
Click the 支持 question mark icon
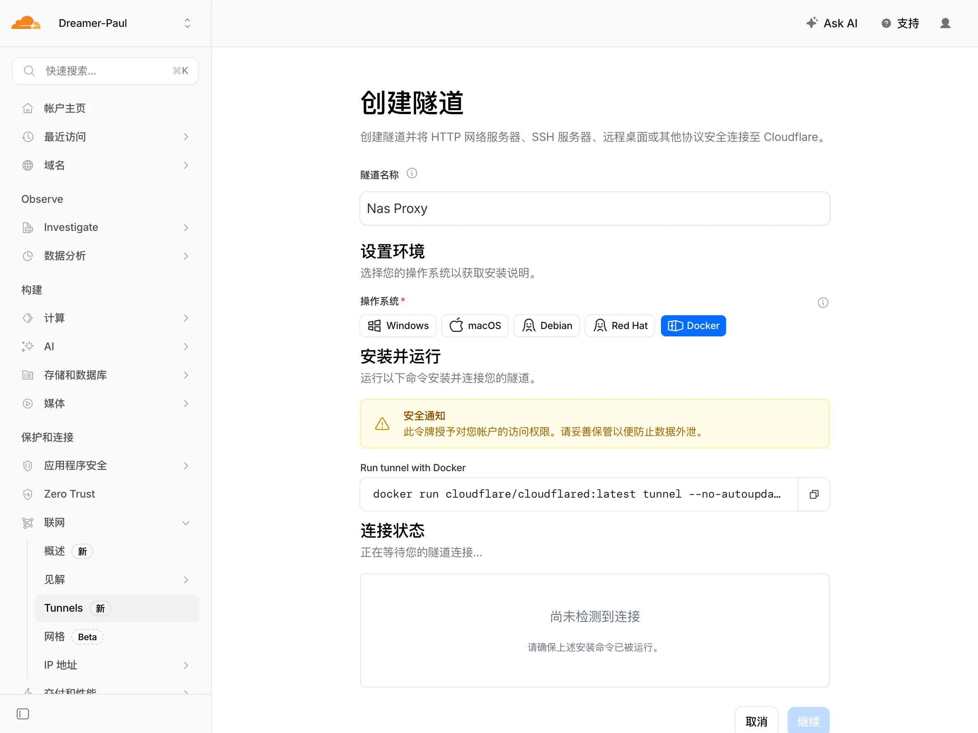[x=886, y=24]
